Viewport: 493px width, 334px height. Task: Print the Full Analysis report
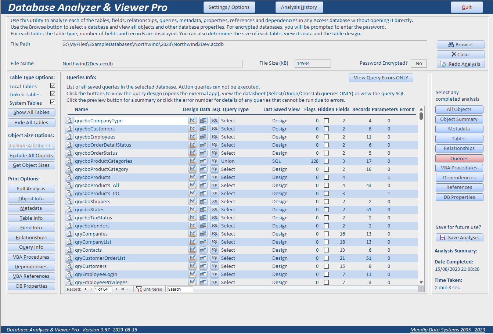pos(31,189)
